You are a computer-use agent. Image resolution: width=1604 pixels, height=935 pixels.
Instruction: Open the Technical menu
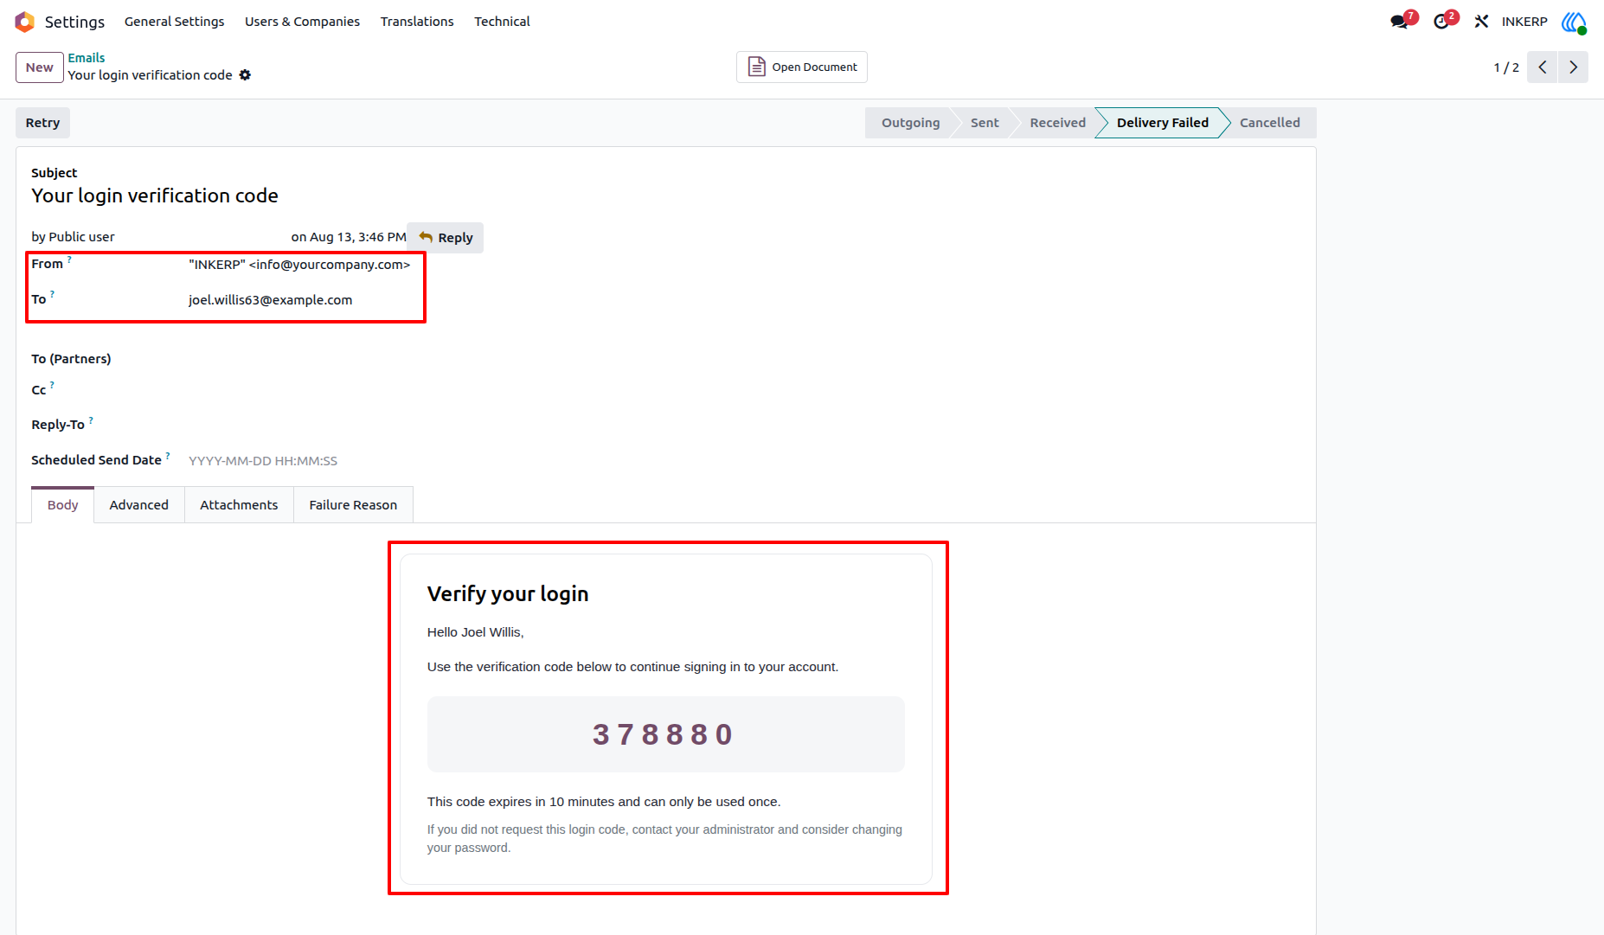(x=502, y=22)
